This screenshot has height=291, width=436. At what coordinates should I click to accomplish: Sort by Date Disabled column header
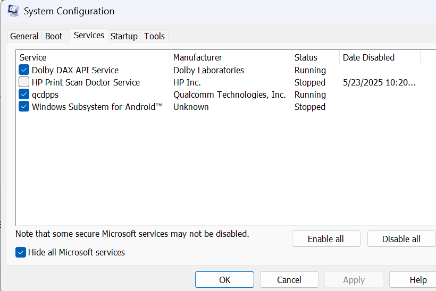(379, 57)
